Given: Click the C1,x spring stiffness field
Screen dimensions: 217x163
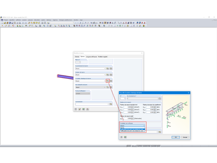Looking at the screenshot, I should (127, 107).
